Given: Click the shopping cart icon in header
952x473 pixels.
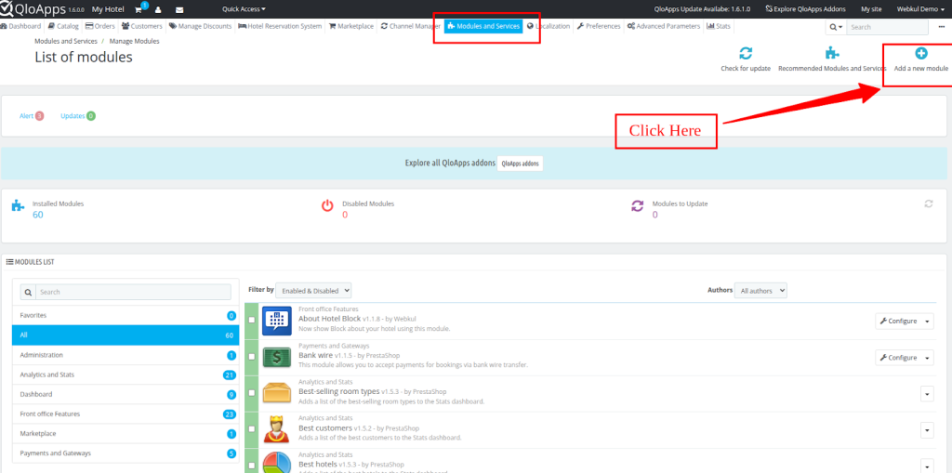Looking at the screenshot, I should coord(139,9).
